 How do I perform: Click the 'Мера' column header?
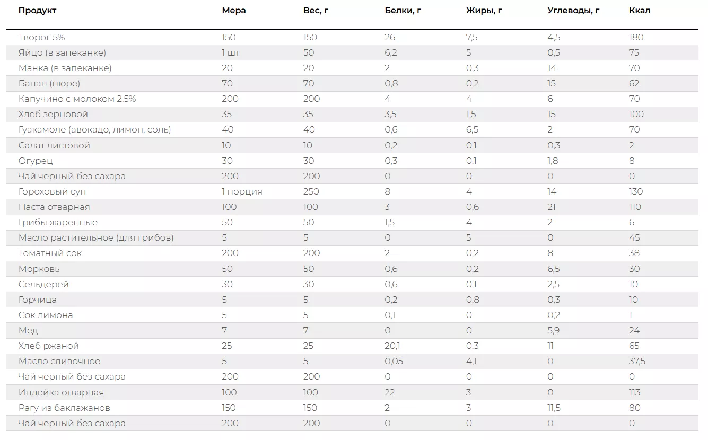point(234,11)
